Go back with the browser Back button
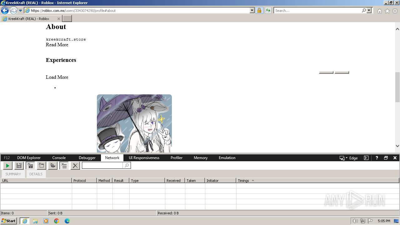This screenshot has width=400, height=225. (x=5, y=11)
